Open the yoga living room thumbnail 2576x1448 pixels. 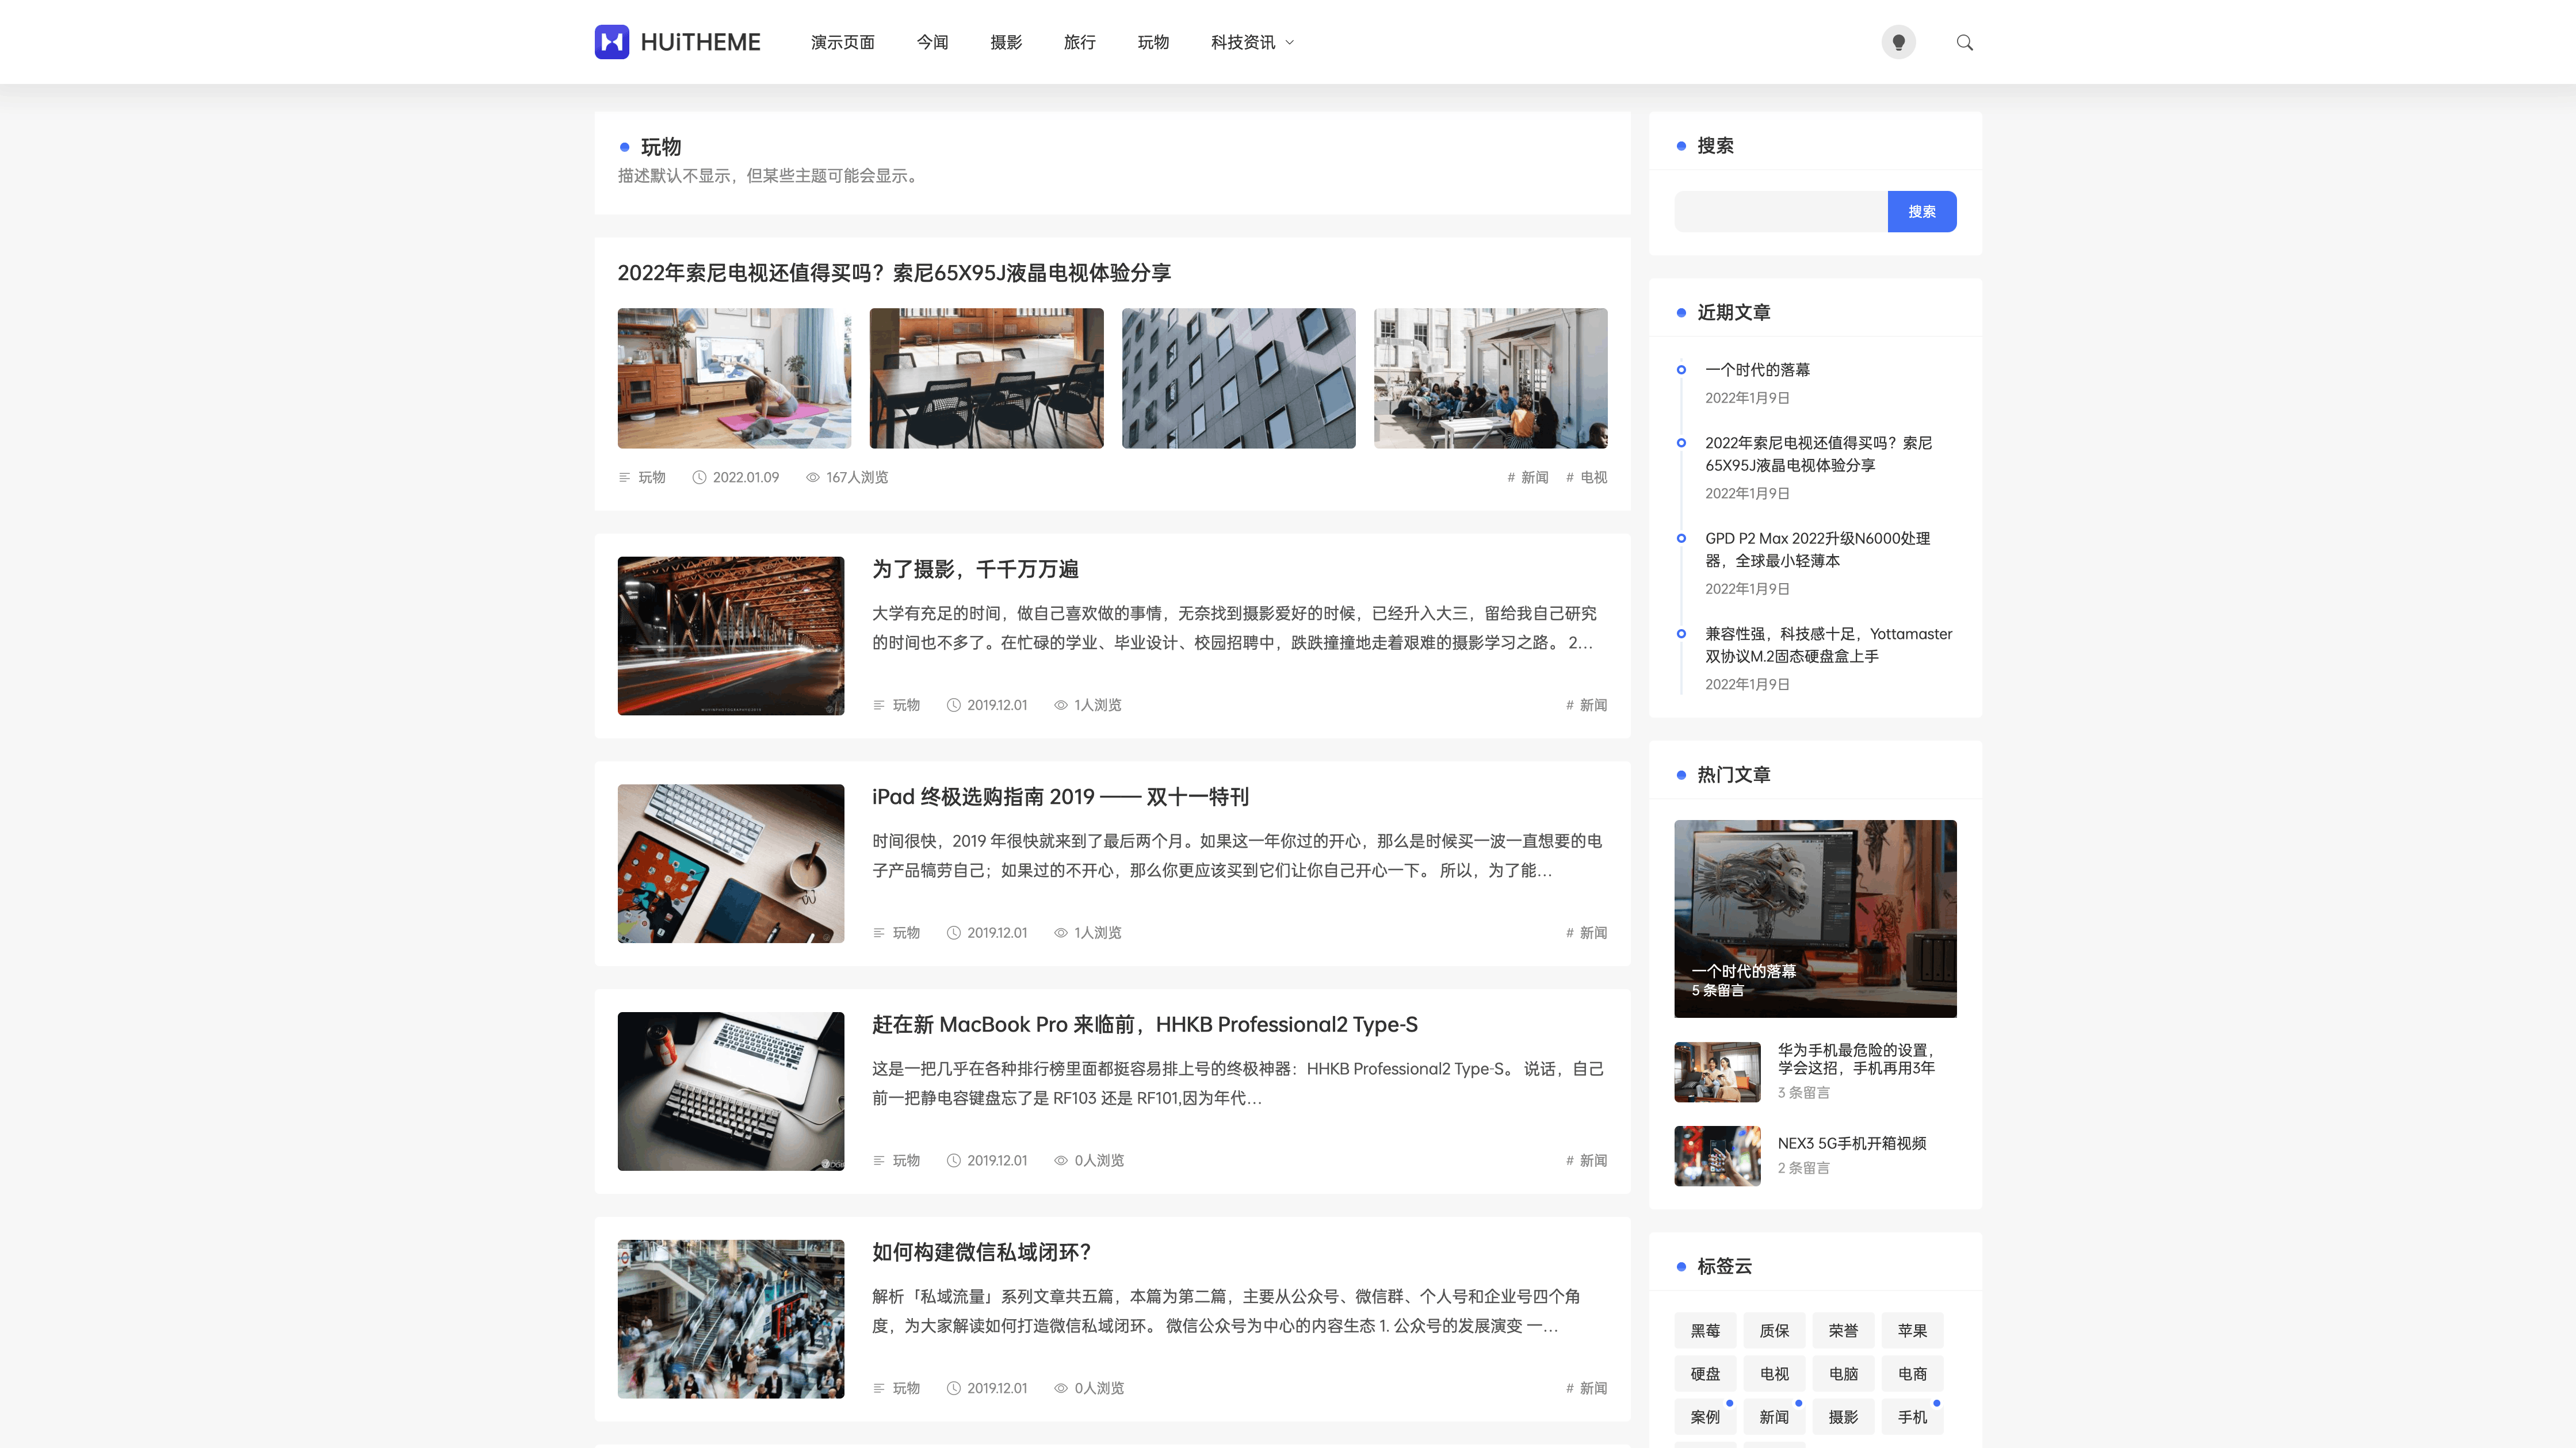(x=734, y=378)
